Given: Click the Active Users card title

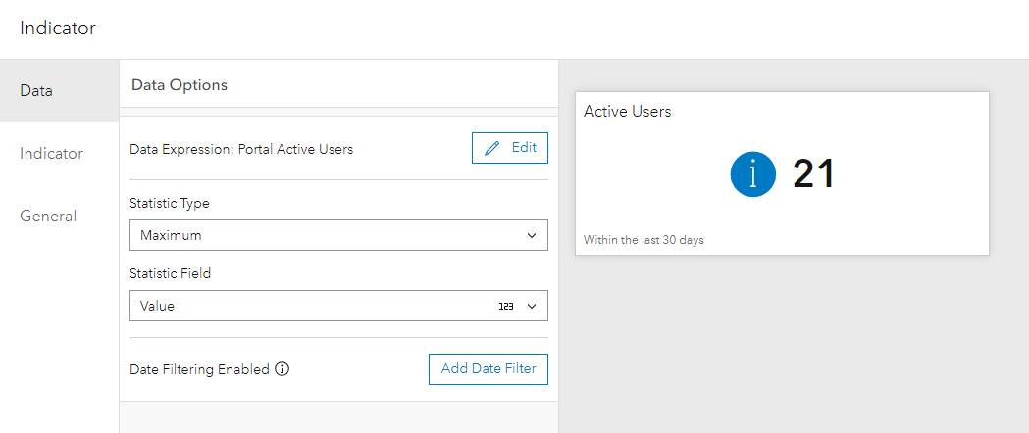Looking at the screenshot, I should click(628, 112).
